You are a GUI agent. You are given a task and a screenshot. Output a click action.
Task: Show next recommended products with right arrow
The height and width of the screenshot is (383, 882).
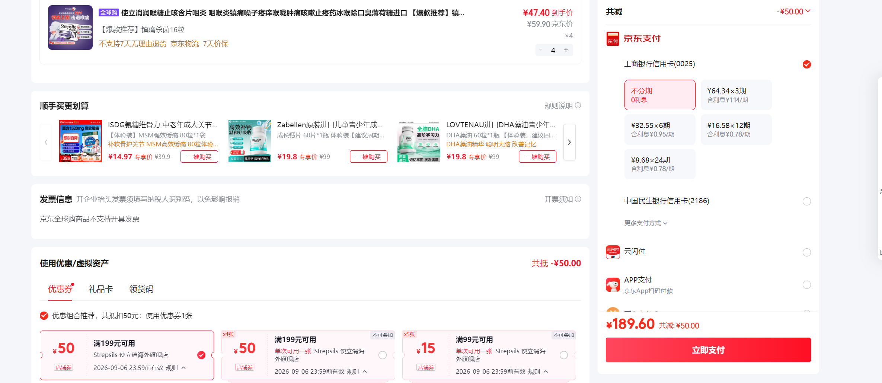coord(569,142)
